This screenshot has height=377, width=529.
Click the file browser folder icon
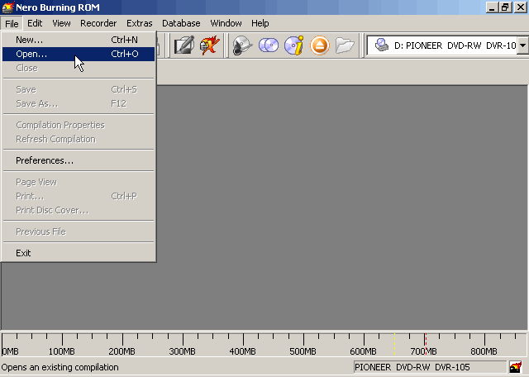345,45
